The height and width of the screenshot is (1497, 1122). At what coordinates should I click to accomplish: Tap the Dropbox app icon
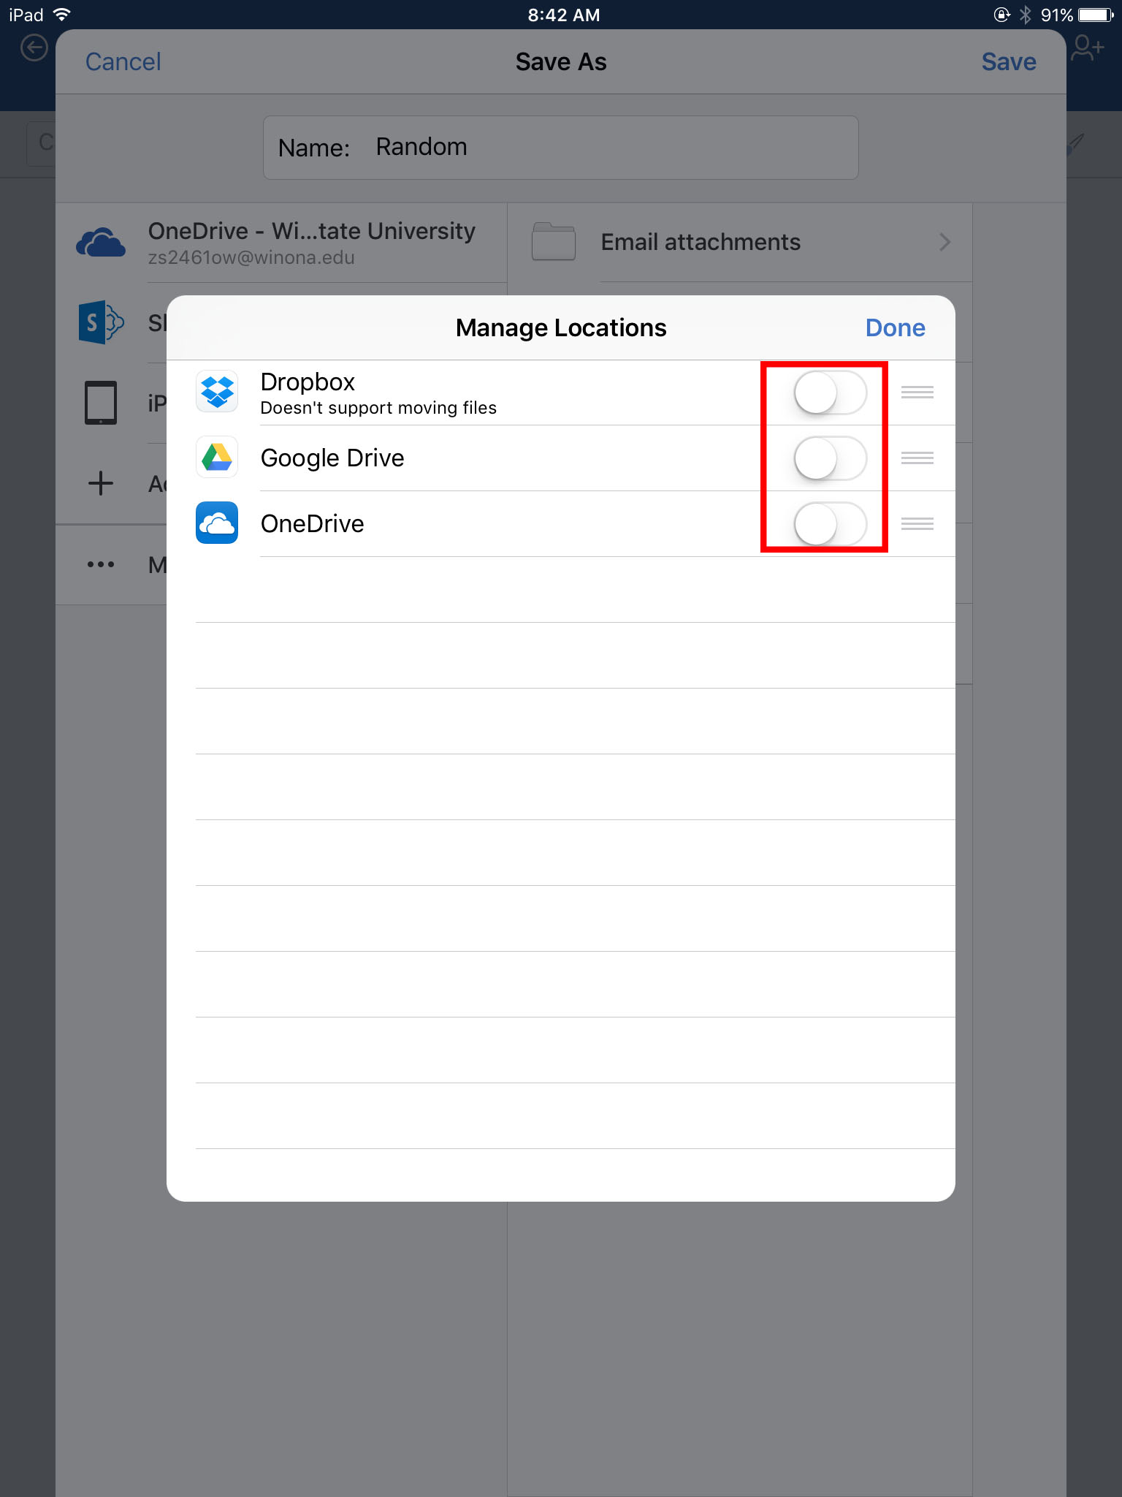(217, 392)
